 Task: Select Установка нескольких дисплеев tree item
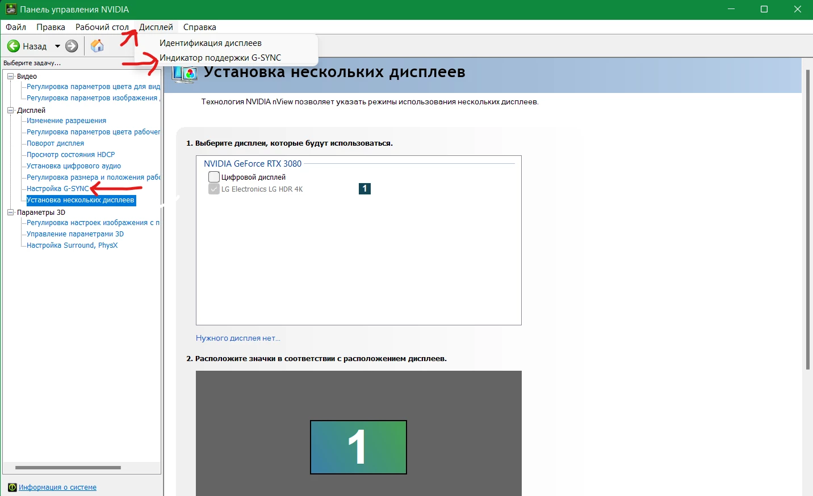[x=81, y=200]
